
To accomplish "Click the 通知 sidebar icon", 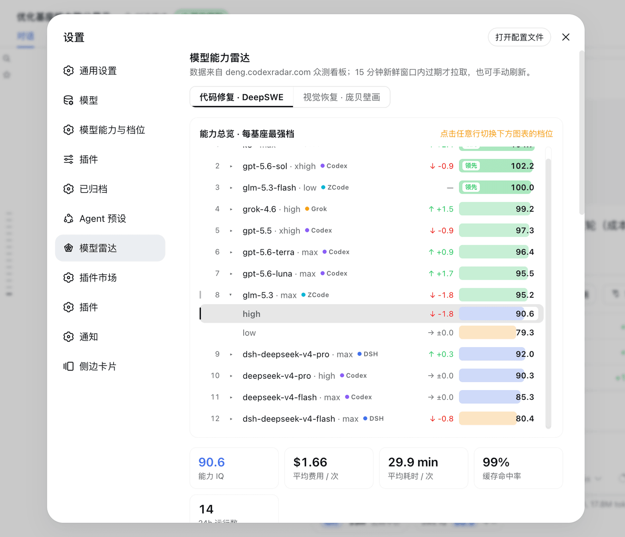I will pos(68,337).
